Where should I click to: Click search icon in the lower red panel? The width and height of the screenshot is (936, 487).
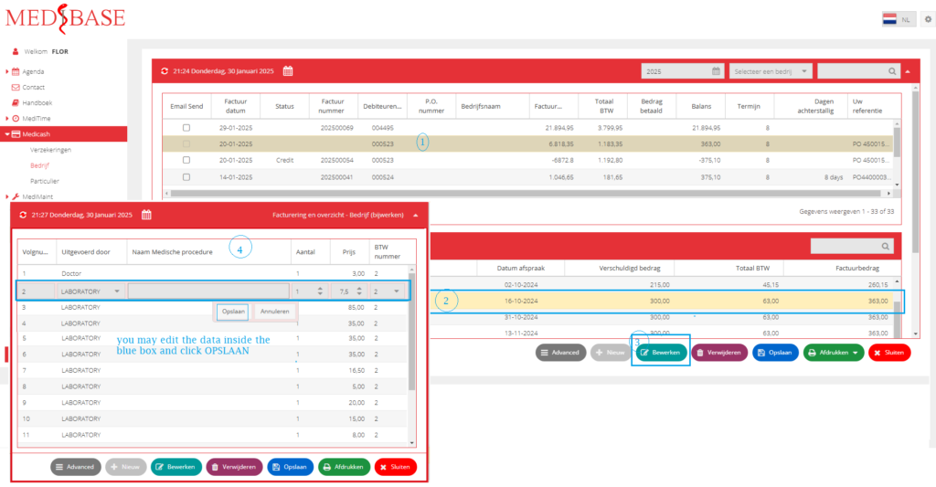click(x=885, y=246)
